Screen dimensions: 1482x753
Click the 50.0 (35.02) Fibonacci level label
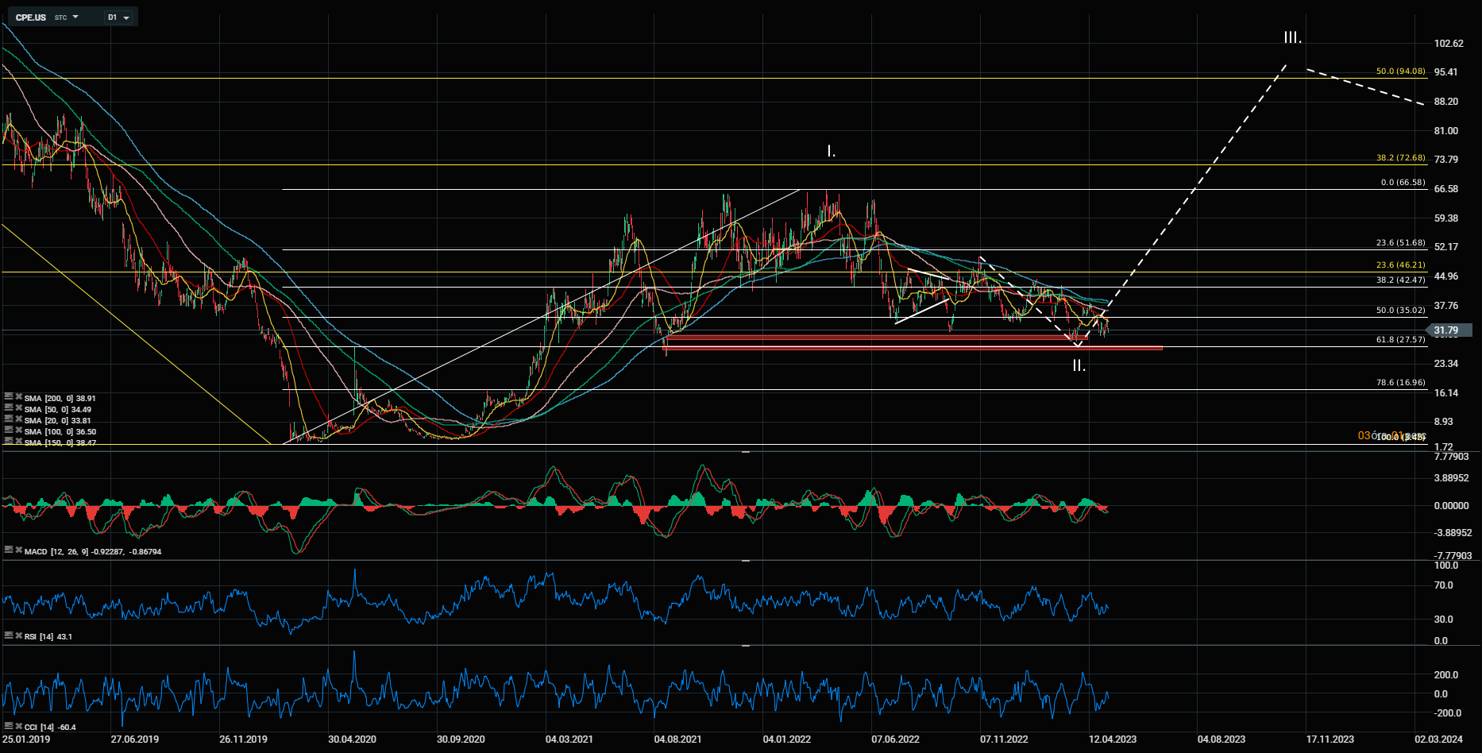point(1401,311)
